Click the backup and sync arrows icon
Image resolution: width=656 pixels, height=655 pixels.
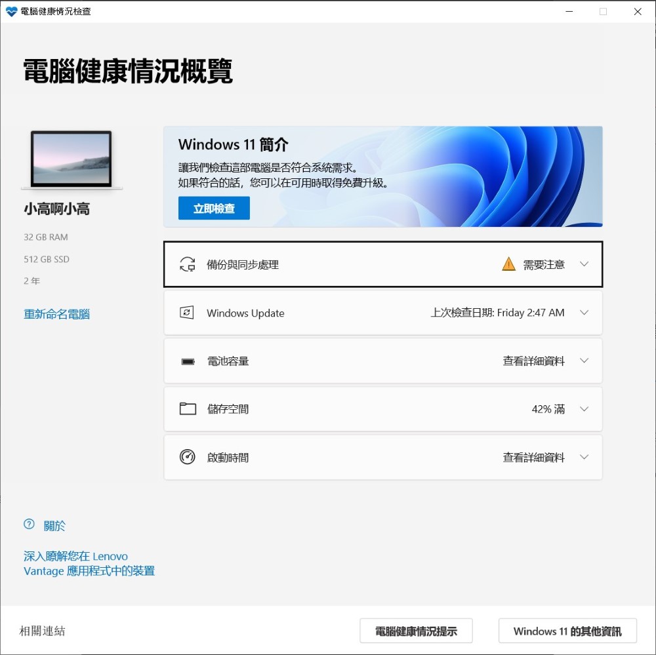click(x=188, y=264)
